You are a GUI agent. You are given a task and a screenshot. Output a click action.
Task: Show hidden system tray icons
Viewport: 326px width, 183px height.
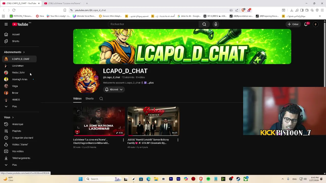click(282, 179)
